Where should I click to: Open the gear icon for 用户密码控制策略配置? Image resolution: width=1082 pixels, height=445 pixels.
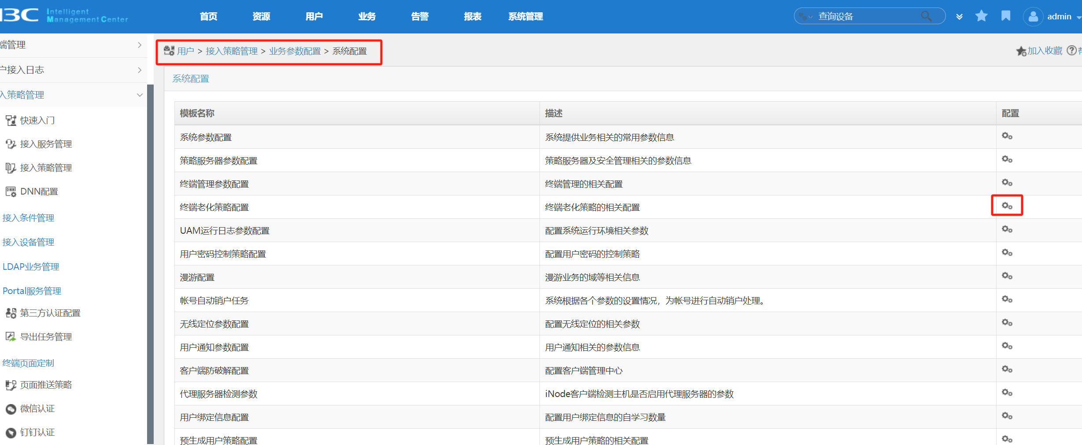pos(1007,253)
